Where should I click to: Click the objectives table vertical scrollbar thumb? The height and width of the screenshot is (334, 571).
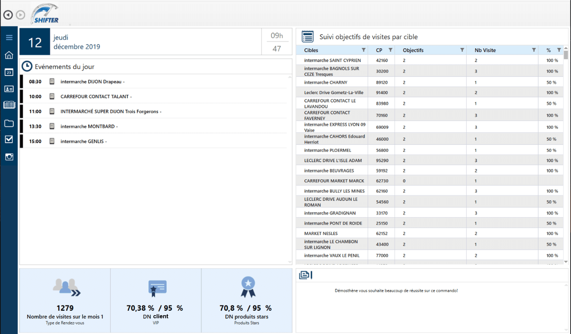pyautogui.click(x=566, y=55)
